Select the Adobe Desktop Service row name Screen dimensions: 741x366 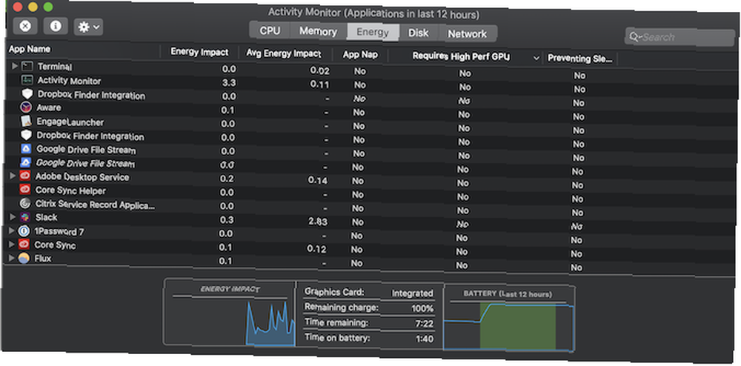82,177
